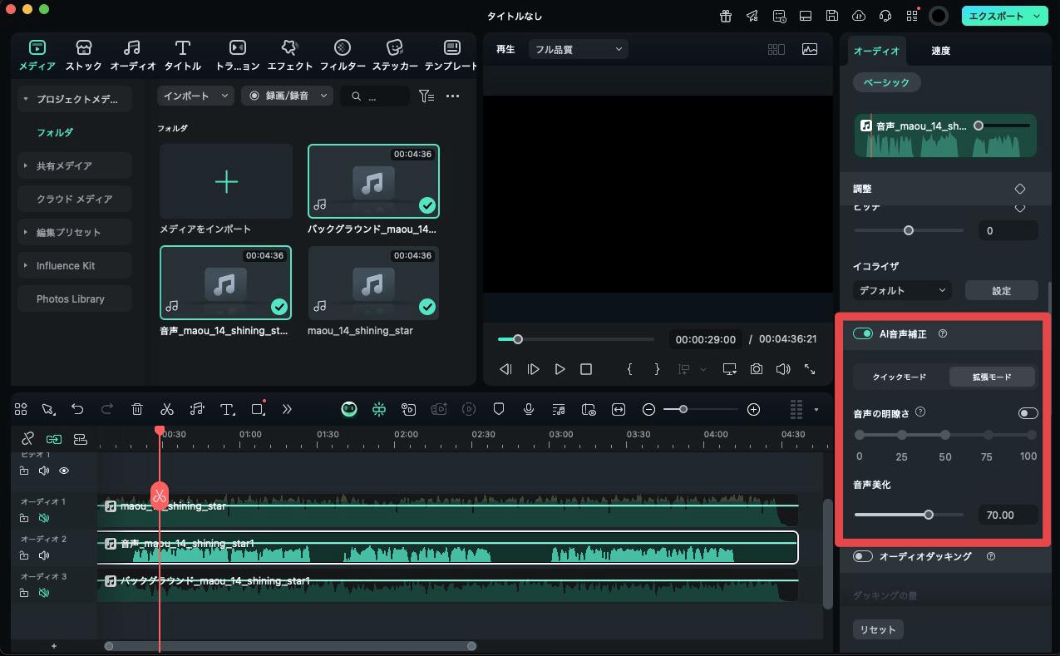1060x656 pixels.
Task: Click the 拡張モード button under AI音声補正
Action: (x=993, y=376)
